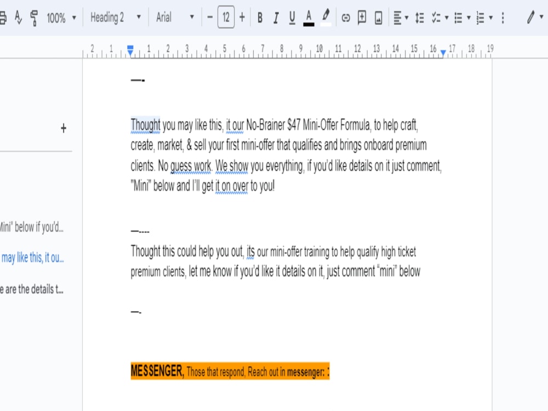Open the text alignment dropdown

pyautogui.click(x=401, y=18)
